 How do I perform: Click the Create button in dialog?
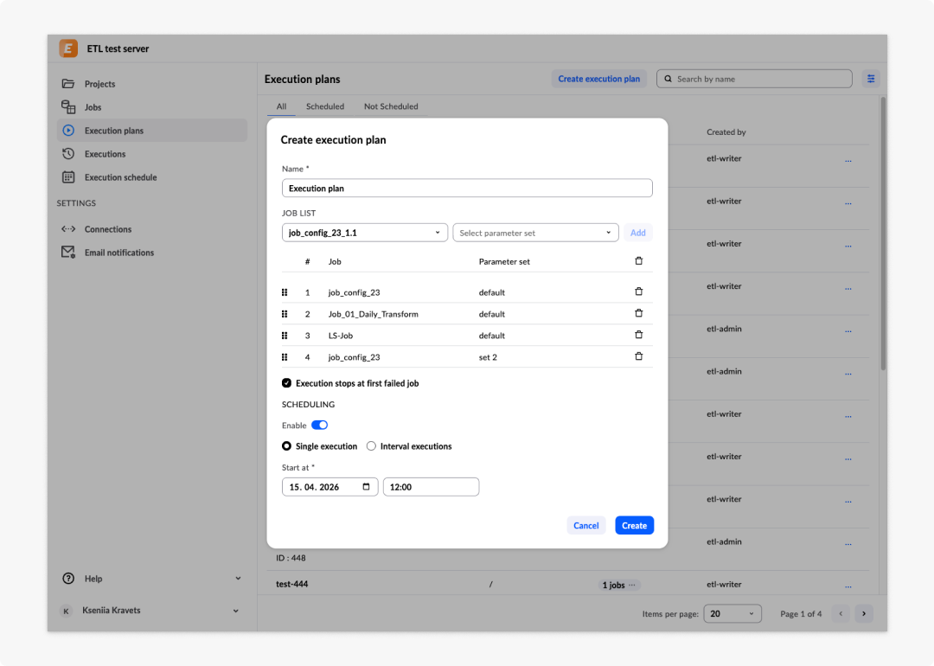pyautogui.click(x=635, y=525)
